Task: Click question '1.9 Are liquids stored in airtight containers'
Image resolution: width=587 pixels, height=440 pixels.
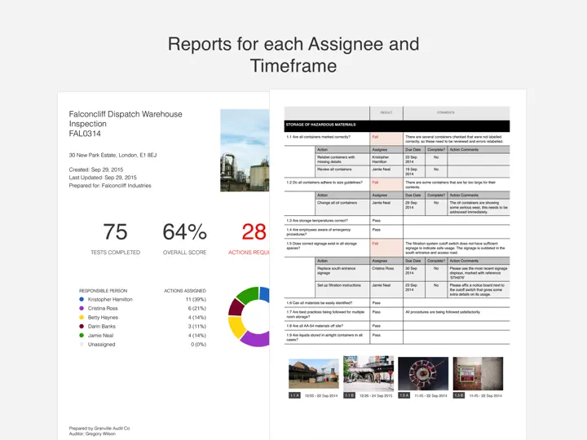Action: coord(324,337)
